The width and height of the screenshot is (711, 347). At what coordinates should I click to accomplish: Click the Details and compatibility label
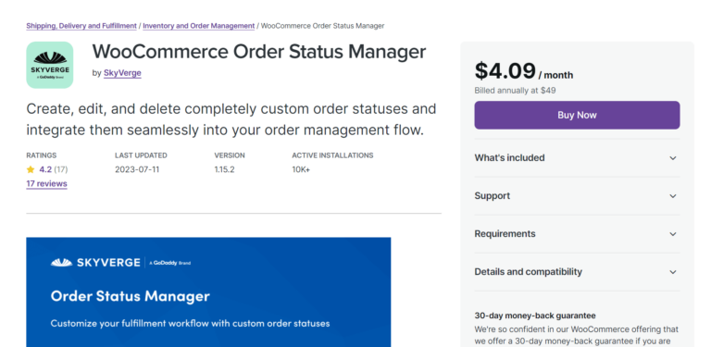(529, 272)
